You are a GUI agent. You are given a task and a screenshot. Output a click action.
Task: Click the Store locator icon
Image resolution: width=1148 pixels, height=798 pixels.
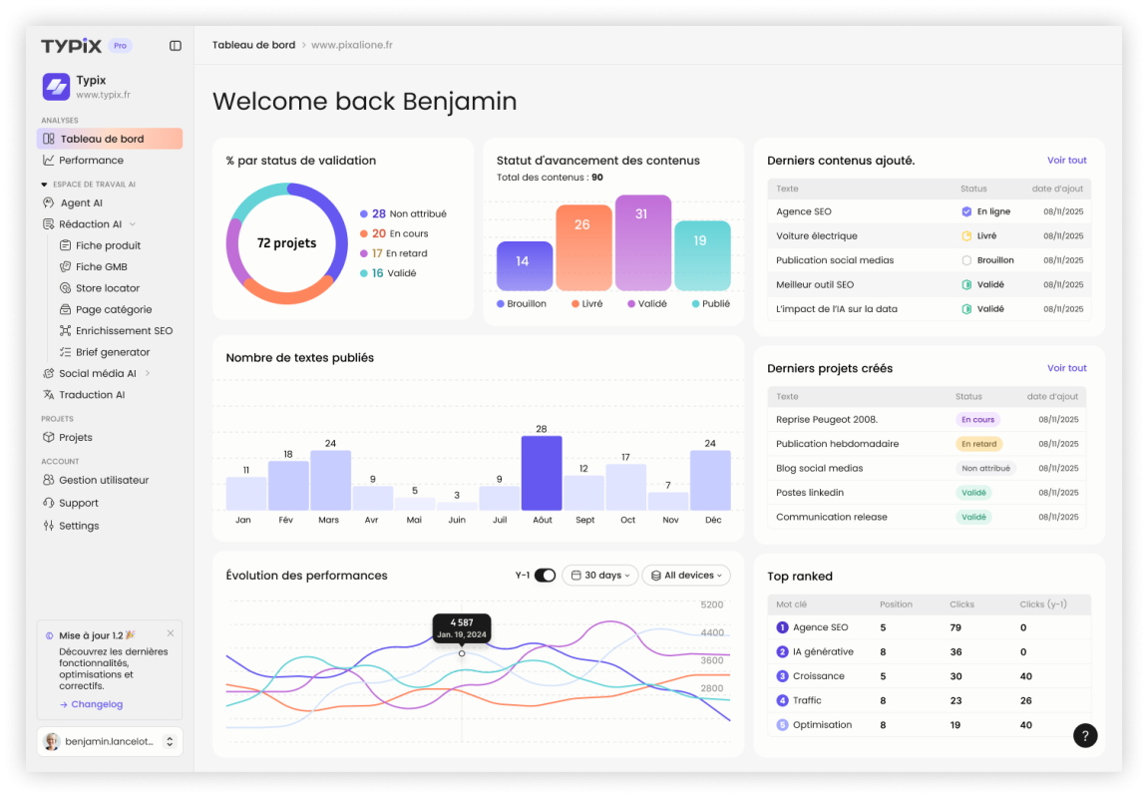pos(66,288)
